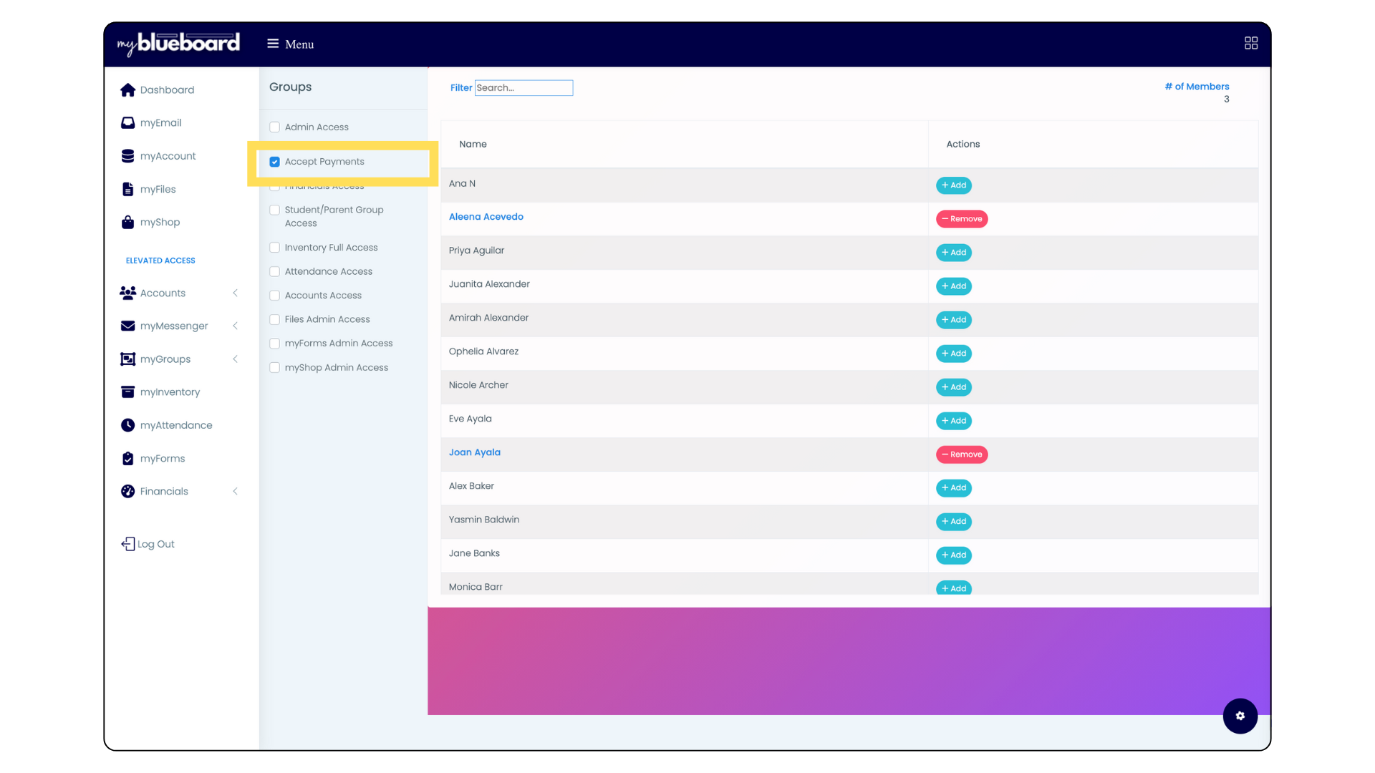Click the settings gear floating button

tap(1240, 716)
